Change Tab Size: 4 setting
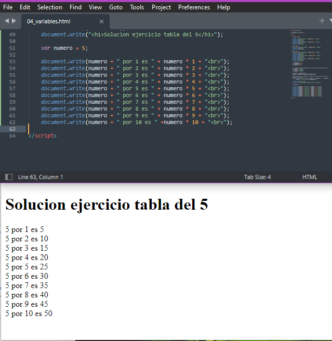The width and height of the screenshot is (332, 341). click(257, 177)
